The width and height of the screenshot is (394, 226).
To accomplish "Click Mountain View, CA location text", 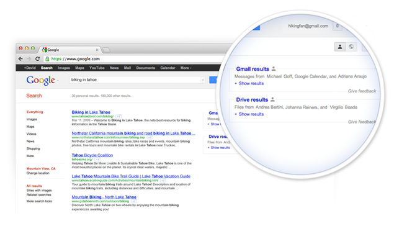I will (41, 169).
